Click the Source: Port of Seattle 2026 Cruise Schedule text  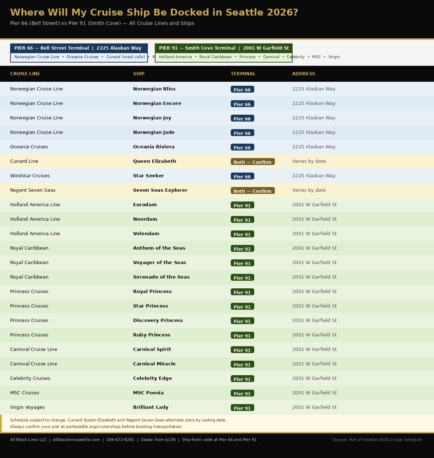click(x=377, y=440)
